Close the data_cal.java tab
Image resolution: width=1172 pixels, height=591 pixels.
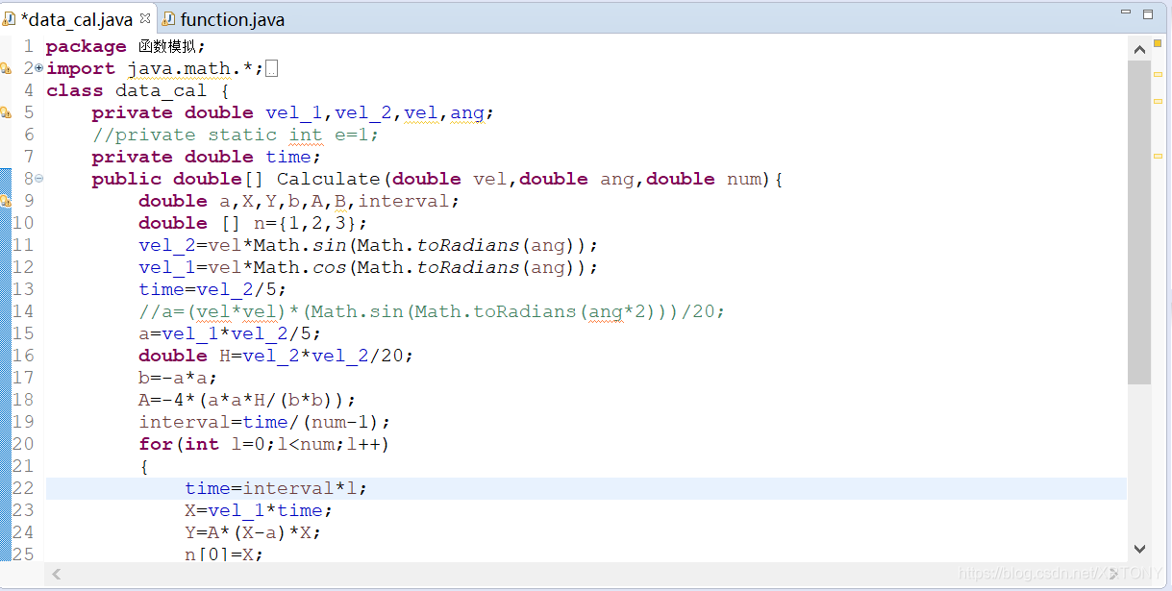click(x=145, y=17)
